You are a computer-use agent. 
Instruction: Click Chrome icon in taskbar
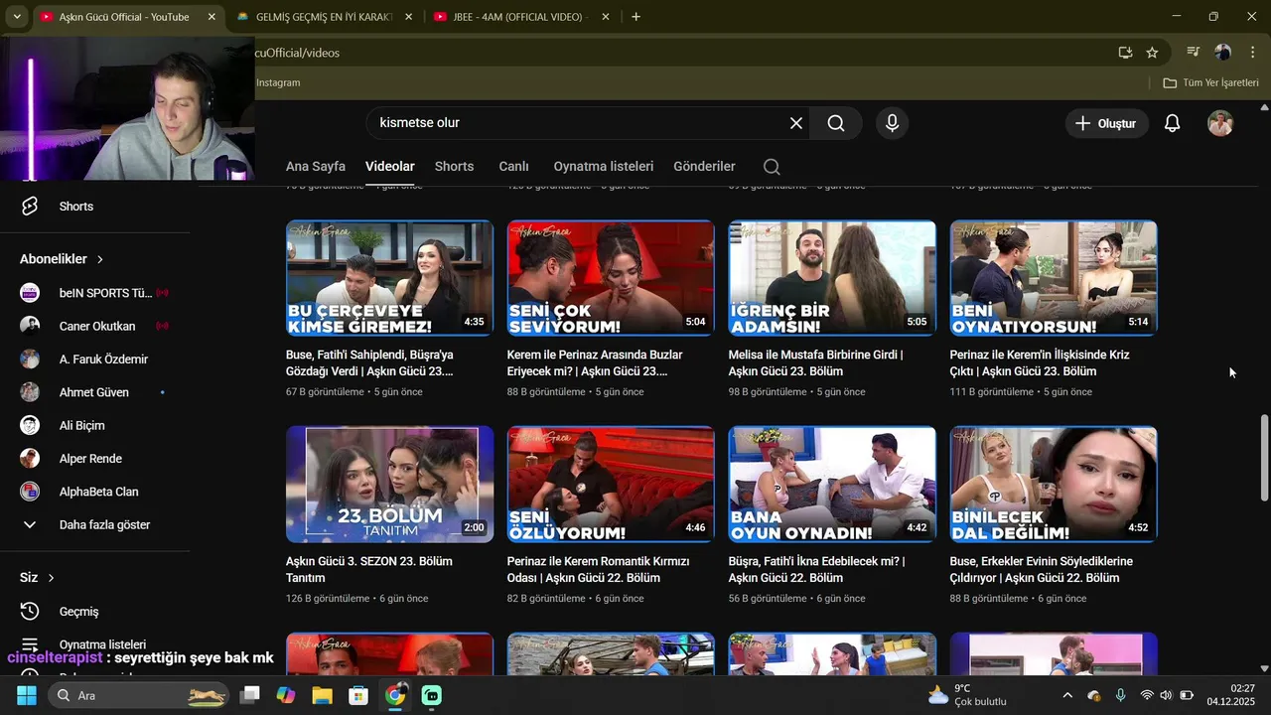click(x=395, y=695)
